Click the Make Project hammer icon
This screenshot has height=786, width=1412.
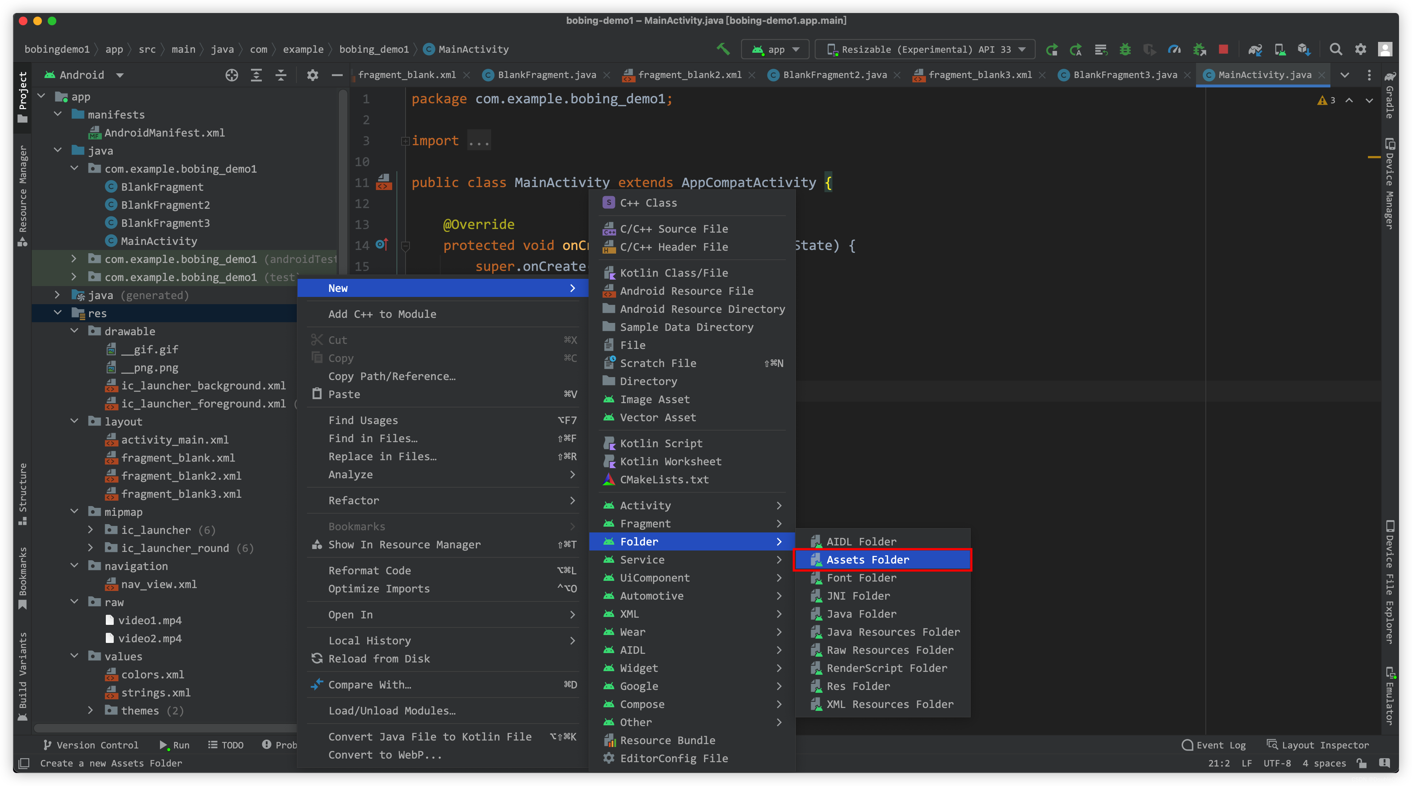tap(723, 49)
